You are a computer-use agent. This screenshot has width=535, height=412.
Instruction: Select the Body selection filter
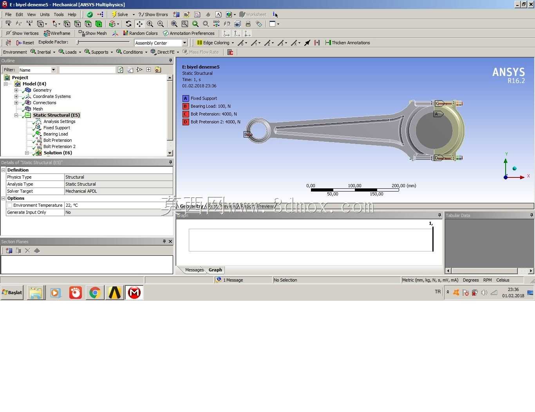[99, 24]
